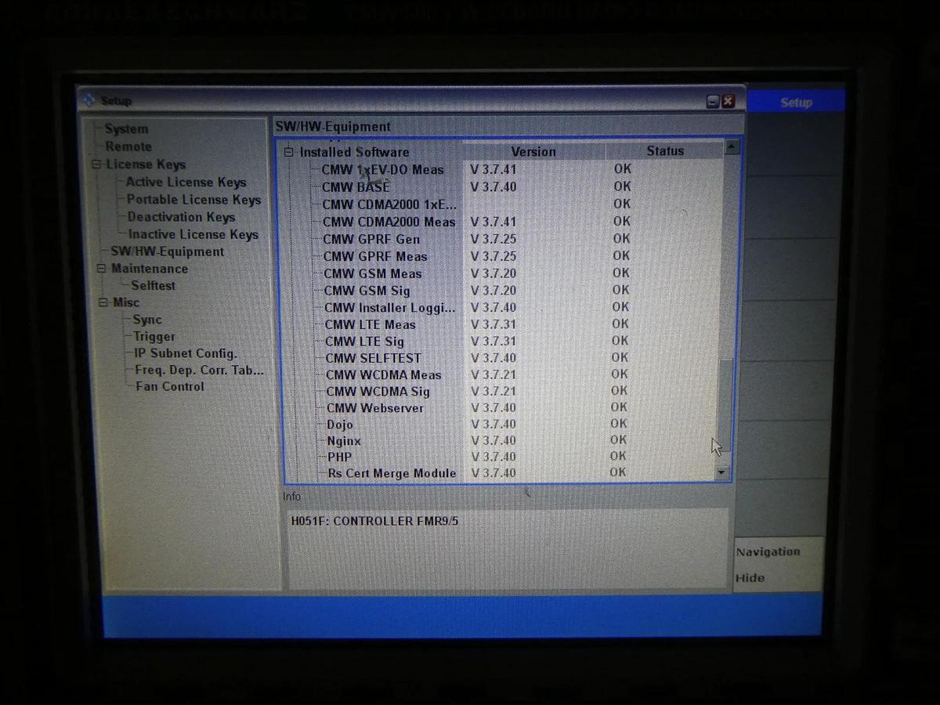Collapse the Misc tree node
The height and width of the screenshot is (705, 940).
pos(102,302)
